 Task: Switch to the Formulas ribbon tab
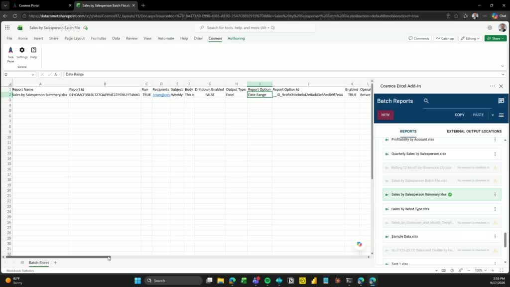coord(99,38)
